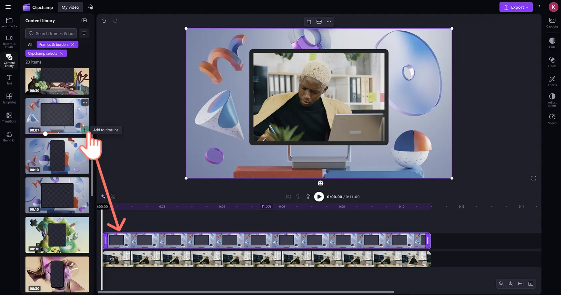Select the frame overlay clip on timeline
The image size is (561, 295).
coord(267,241)
